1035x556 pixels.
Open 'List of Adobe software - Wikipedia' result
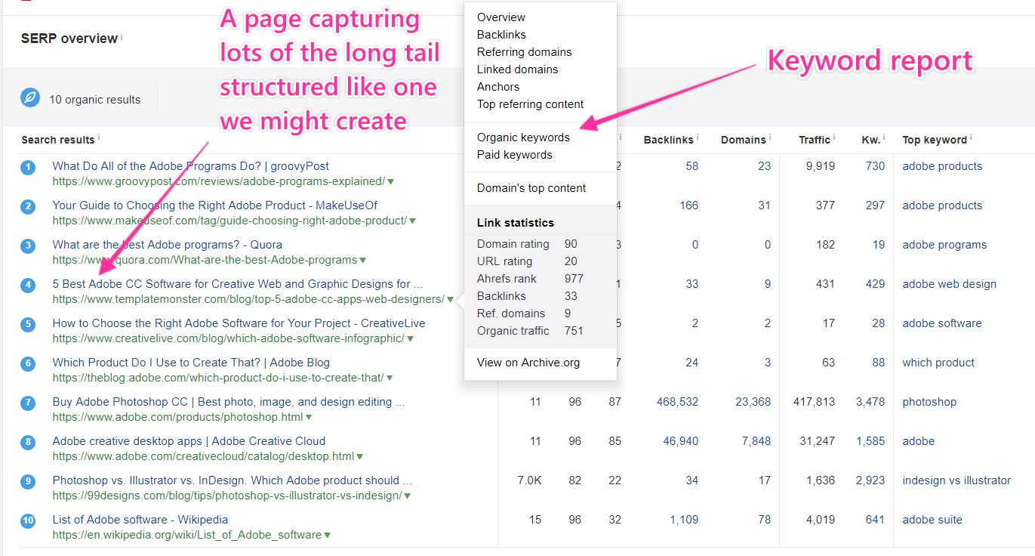(140, 520)
